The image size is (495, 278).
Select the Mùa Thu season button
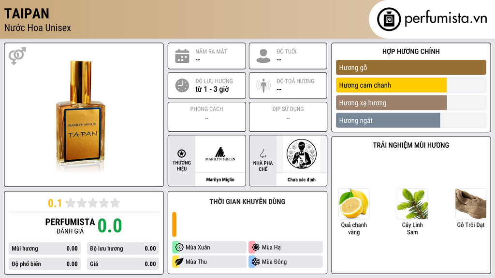coord(209,262)
